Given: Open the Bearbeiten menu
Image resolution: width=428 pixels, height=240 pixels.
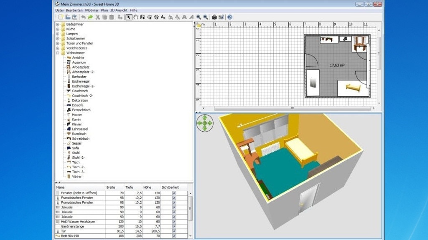Looking at the screenshot, I should tap(74, 10).
